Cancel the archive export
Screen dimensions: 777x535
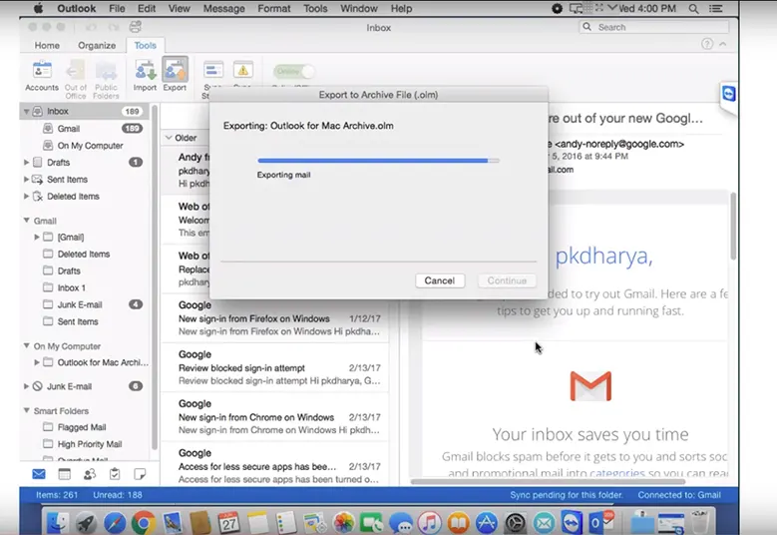[x=440, y=280]
